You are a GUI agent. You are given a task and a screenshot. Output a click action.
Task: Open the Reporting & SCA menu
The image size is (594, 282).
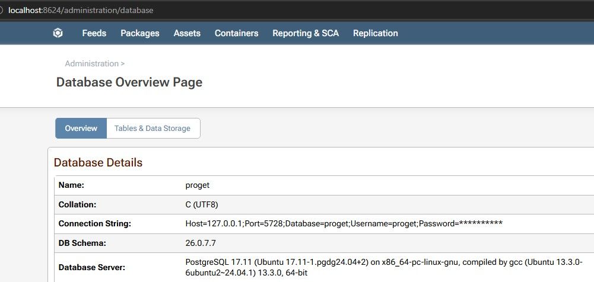click(306, 33)
